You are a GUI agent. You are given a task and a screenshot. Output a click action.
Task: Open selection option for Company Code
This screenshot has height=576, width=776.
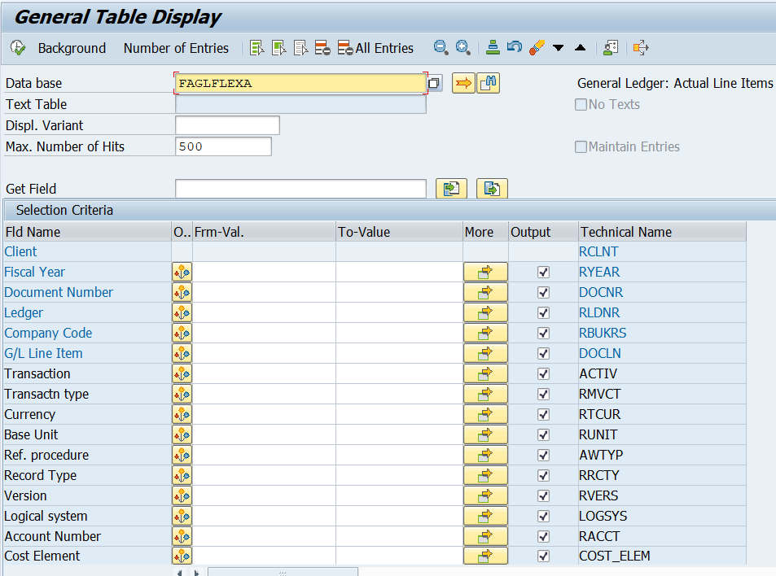tap(182, 333)
